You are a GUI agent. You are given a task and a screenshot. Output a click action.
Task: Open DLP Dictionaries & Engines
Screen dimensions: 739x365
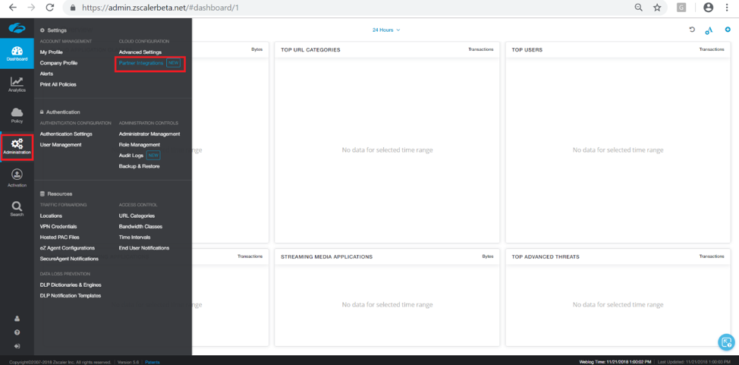(x=71, y=285)
